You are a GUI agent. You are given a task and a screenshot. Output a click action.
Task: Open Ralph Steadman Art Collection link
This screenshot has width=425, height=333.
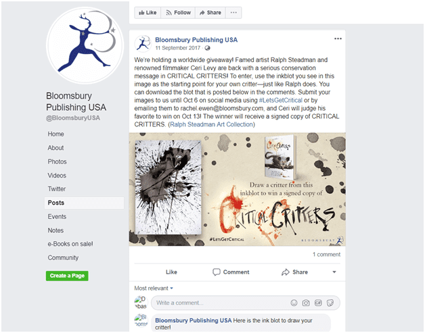[x=211, y=124]
